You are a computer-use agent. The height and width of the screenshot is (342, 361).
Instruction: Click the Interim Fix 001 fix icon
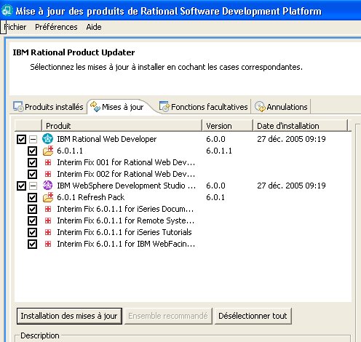tap(48, 162)
